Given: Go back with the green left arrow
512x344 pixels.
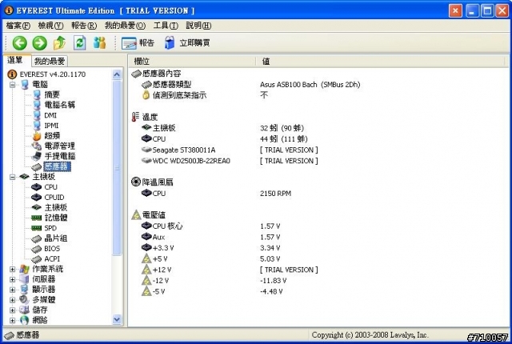Looking at the screenshot, I should [19, 42].
